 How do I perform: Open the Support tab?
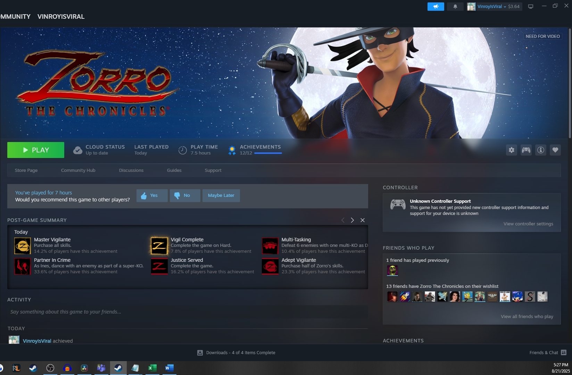pyautogui.click(x=213, y=170)
